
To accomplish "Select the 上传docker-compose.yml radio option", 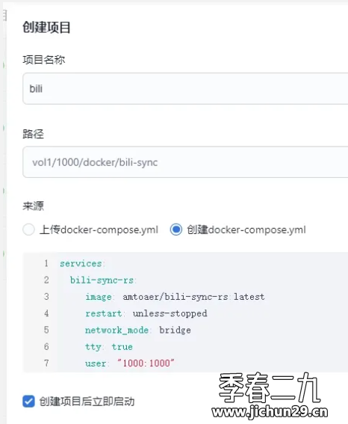I will (28, 230).
